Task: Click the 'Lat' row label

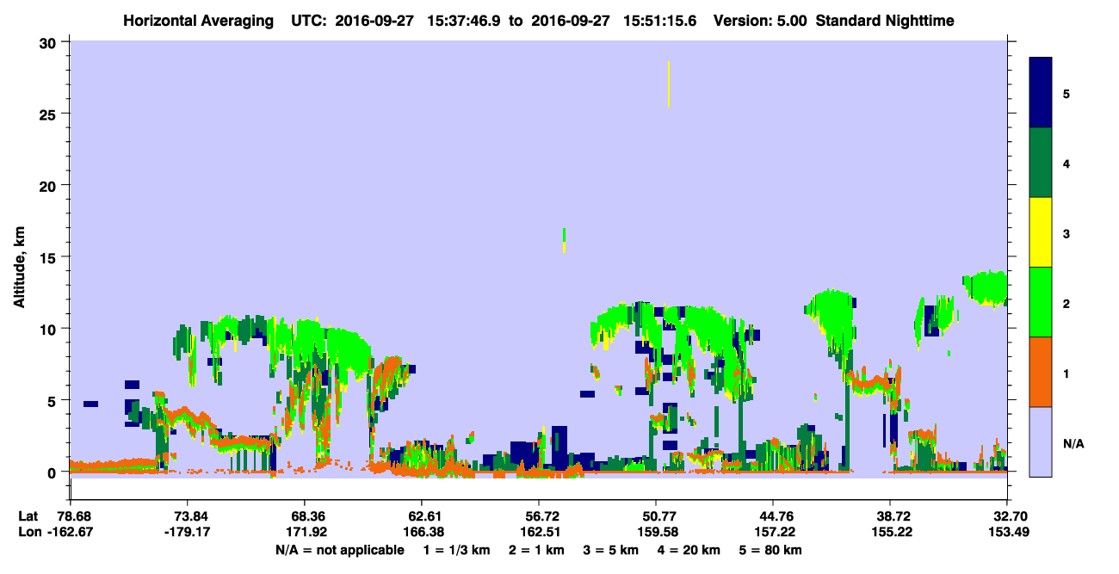Action: 28,515
